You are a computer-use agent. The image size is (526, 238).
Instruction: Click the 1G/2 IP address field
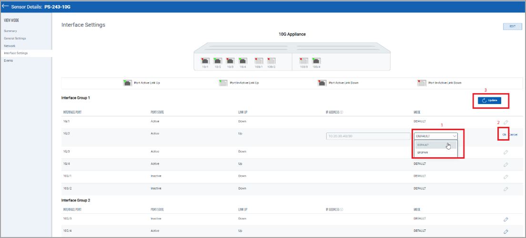point(368,136)
